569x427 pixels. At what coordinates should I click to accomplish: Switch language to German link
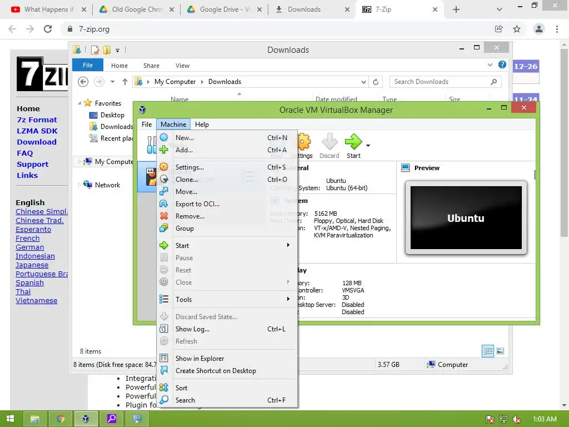pos(30,247)
